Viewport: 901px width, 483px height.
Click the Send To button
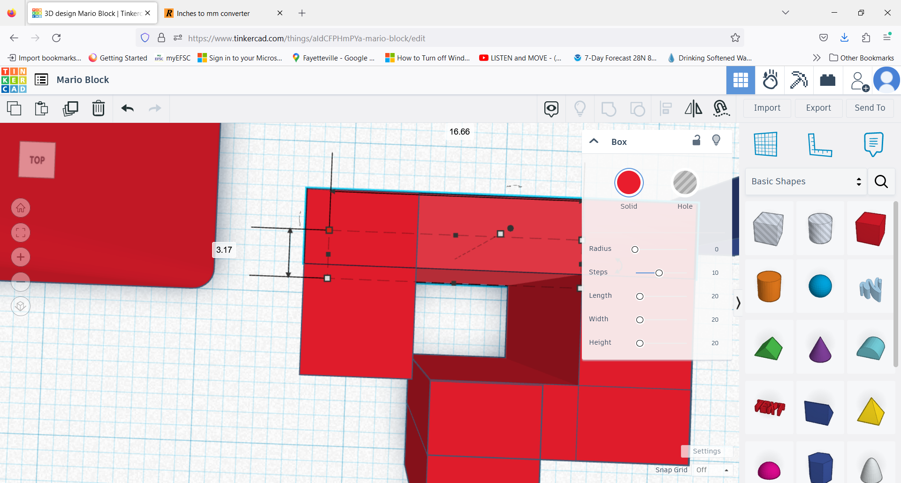tap(869, 108)
